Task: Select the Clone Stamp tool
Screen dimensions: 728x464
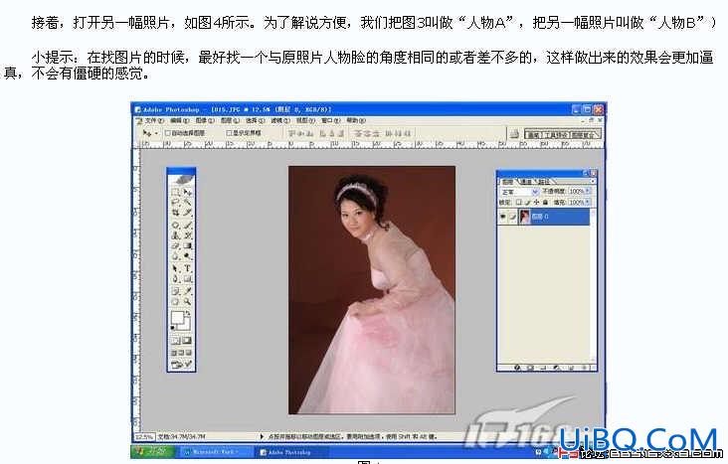Action: tap(175, 235)
